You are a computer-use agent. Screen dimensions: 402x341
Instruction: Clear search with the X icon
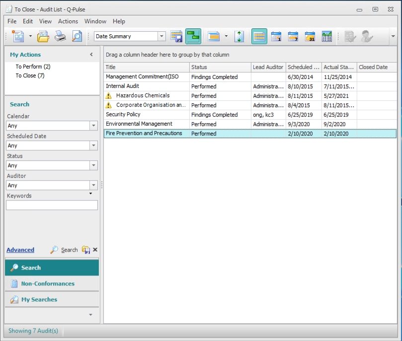click(95, 250)
